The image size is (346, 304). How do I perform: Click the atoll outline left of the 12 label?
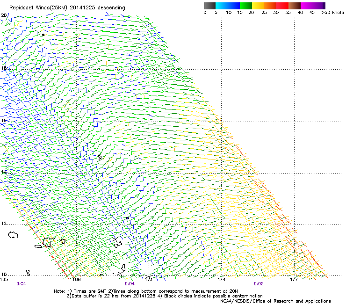tap(13, 235)
